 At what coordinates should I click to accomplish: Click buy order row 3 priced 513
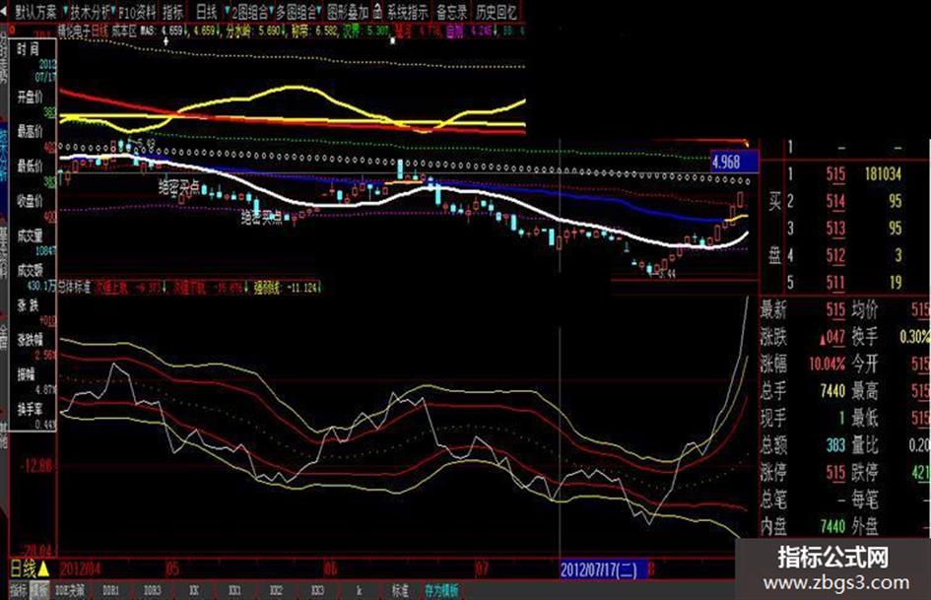(843, 229)
